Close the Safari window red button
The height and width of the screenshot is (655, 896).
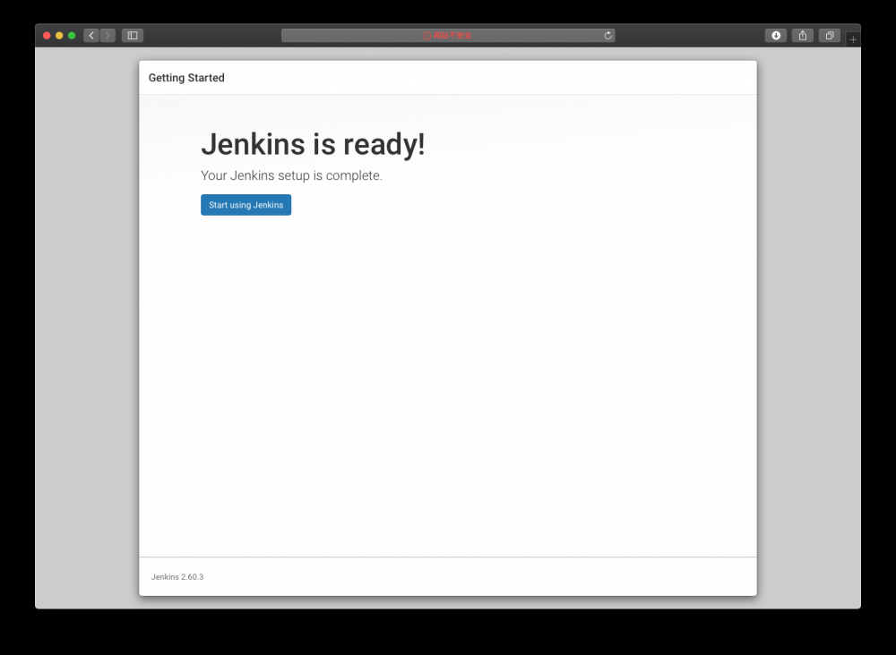47,36
